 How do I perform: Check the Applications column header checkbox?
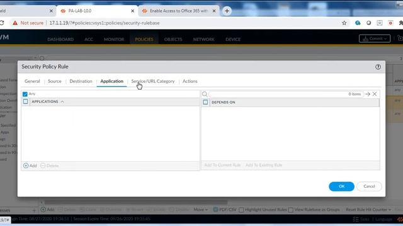tap(25, 102)
